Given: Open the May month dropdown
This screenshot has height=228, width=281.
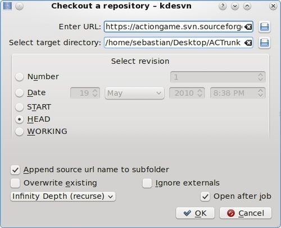Looking at the screenshot, I should pos(134,93).
